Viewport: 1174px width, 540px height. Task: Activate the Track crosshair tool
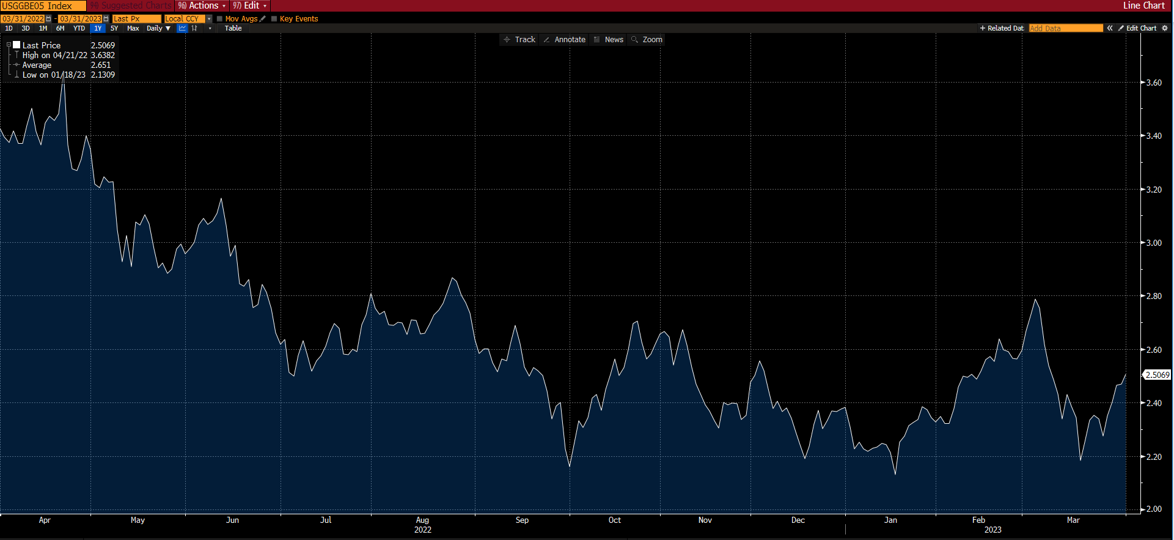(519, 40)
